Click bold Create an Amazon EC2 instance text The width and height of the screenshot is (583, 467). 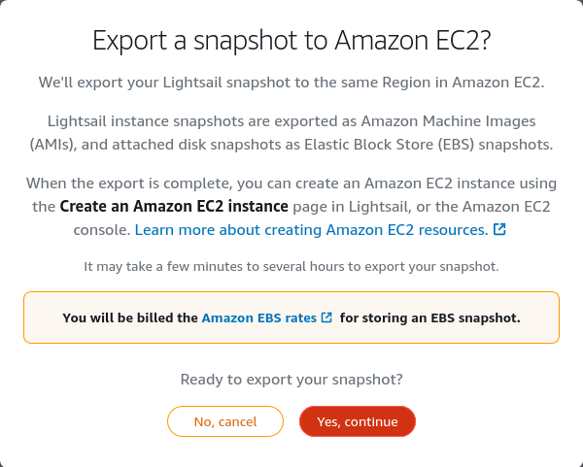click(x=174, y=206)
